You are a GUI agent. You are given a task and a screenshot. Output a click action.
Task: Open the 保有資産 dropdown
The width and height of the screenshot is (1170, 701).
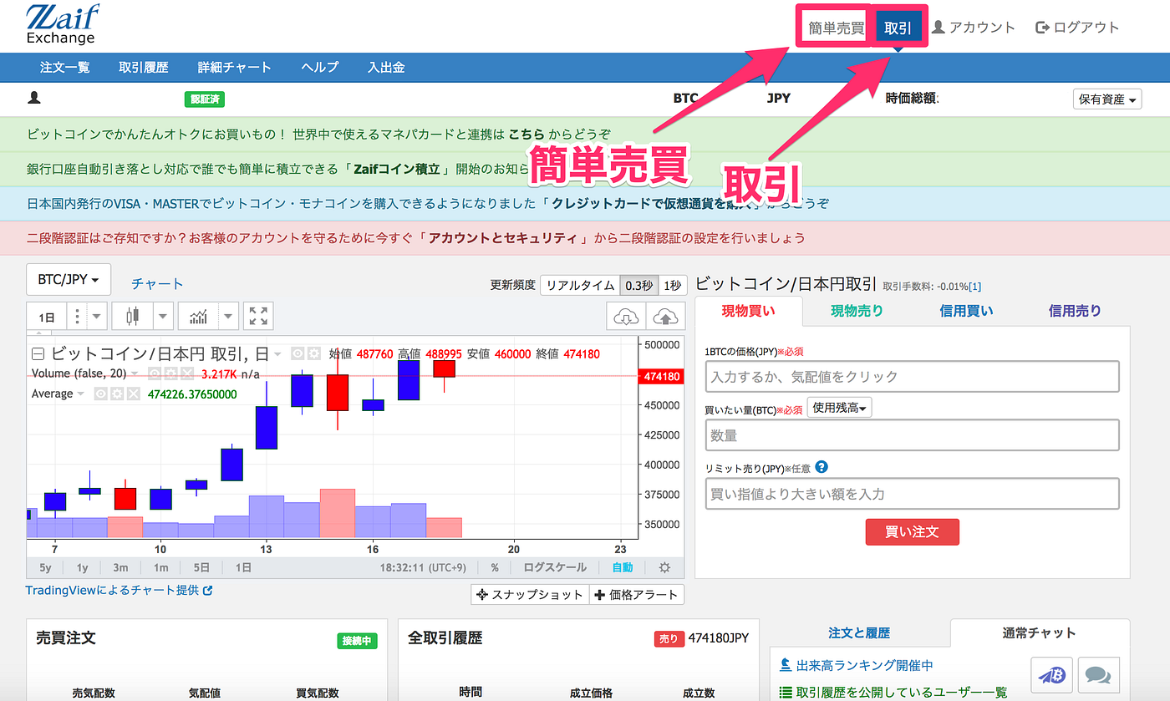pos(1107,99)
